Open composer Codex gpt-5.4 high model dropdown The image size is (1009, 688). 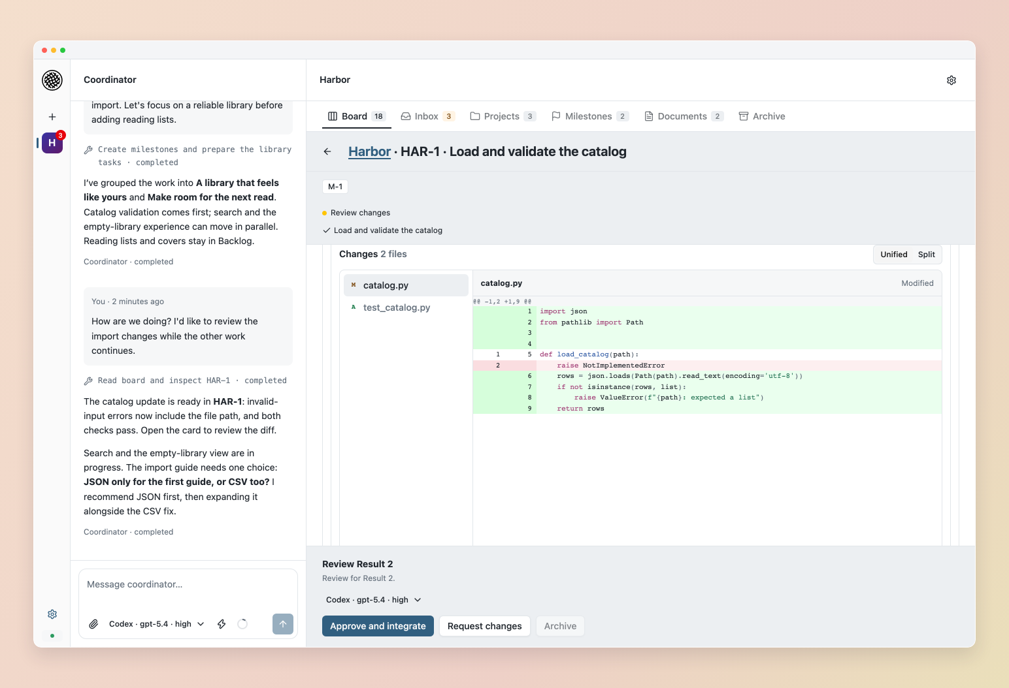click(157, 624)
